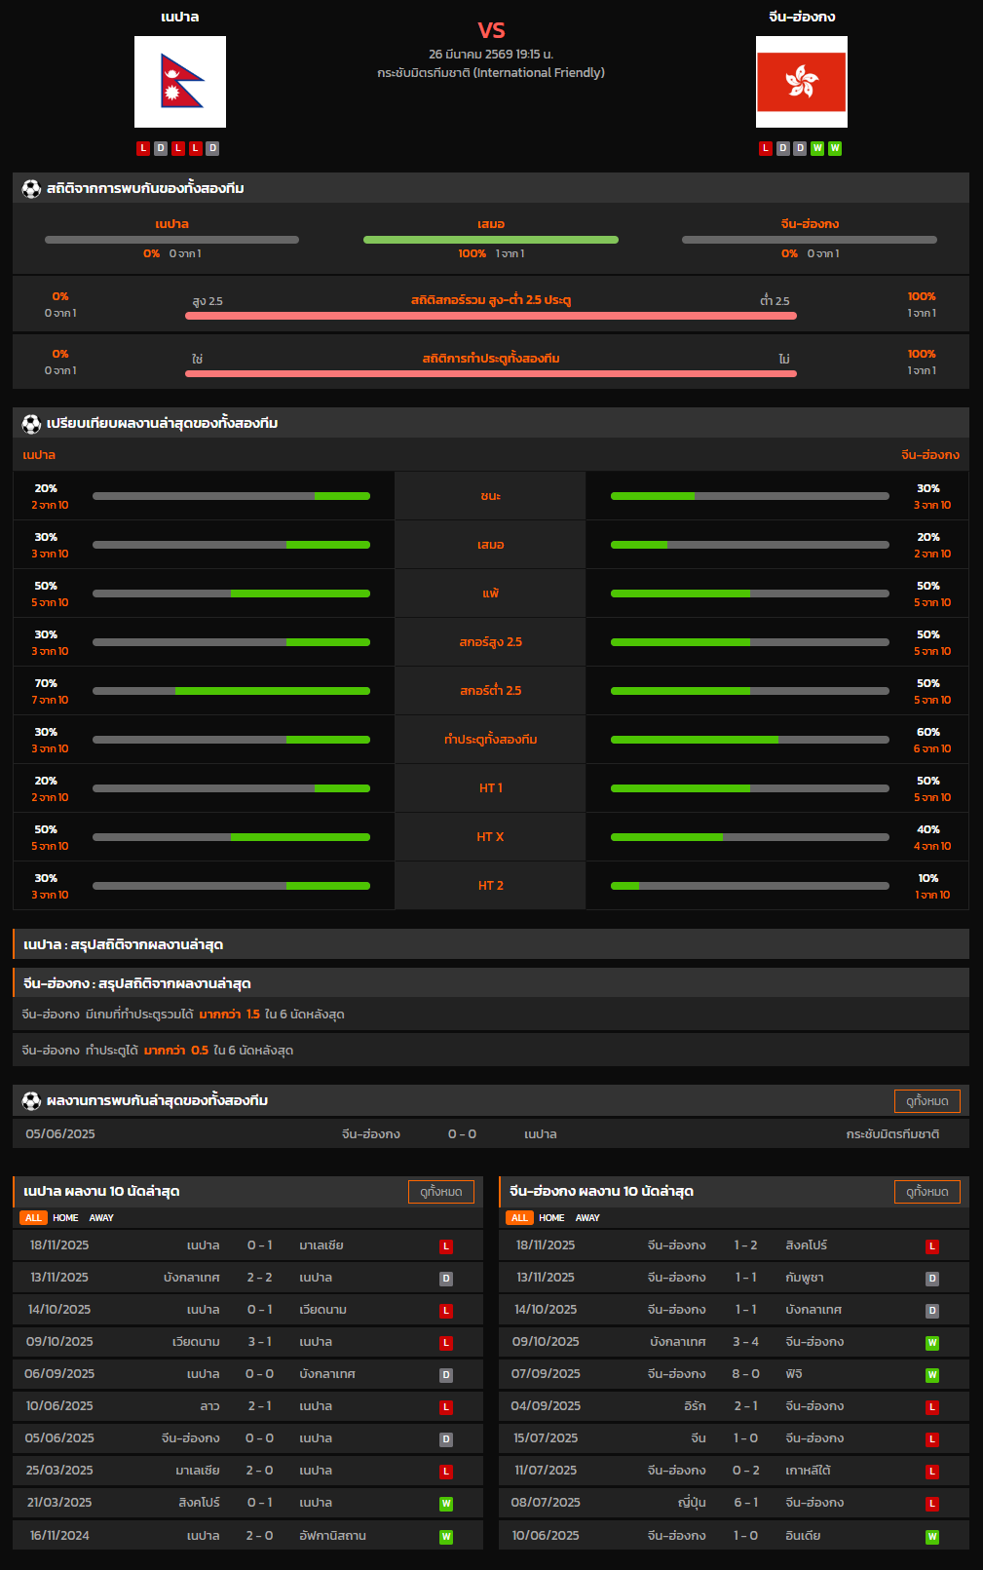Expand the เนปาล recent form summary section
Viewport: 983px width, 1570px height.
tap(491, 944)
